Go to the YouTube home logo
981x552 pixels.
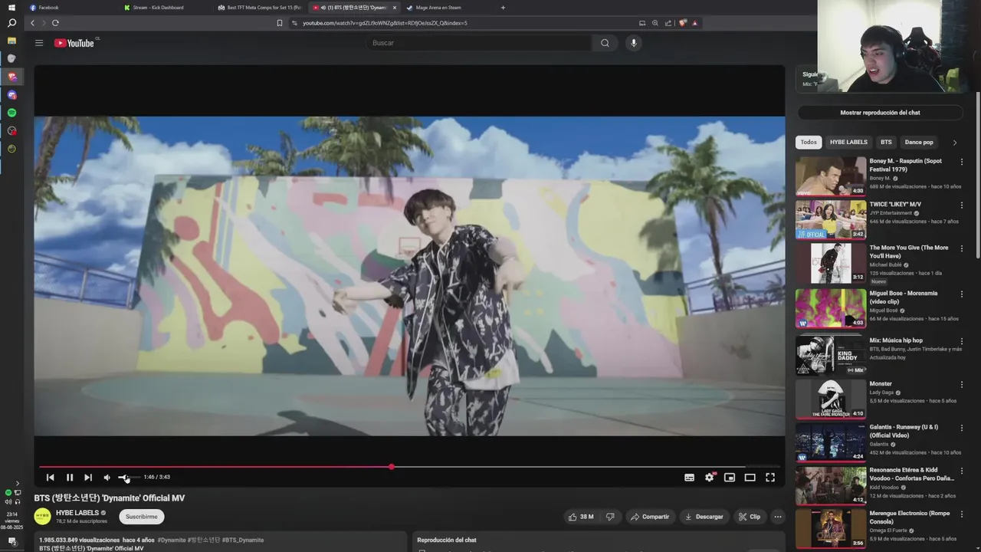click(x=74, y=43)
